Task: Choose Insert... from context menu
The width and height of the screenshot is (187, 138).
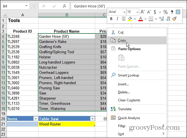Action: click(137, 84)
